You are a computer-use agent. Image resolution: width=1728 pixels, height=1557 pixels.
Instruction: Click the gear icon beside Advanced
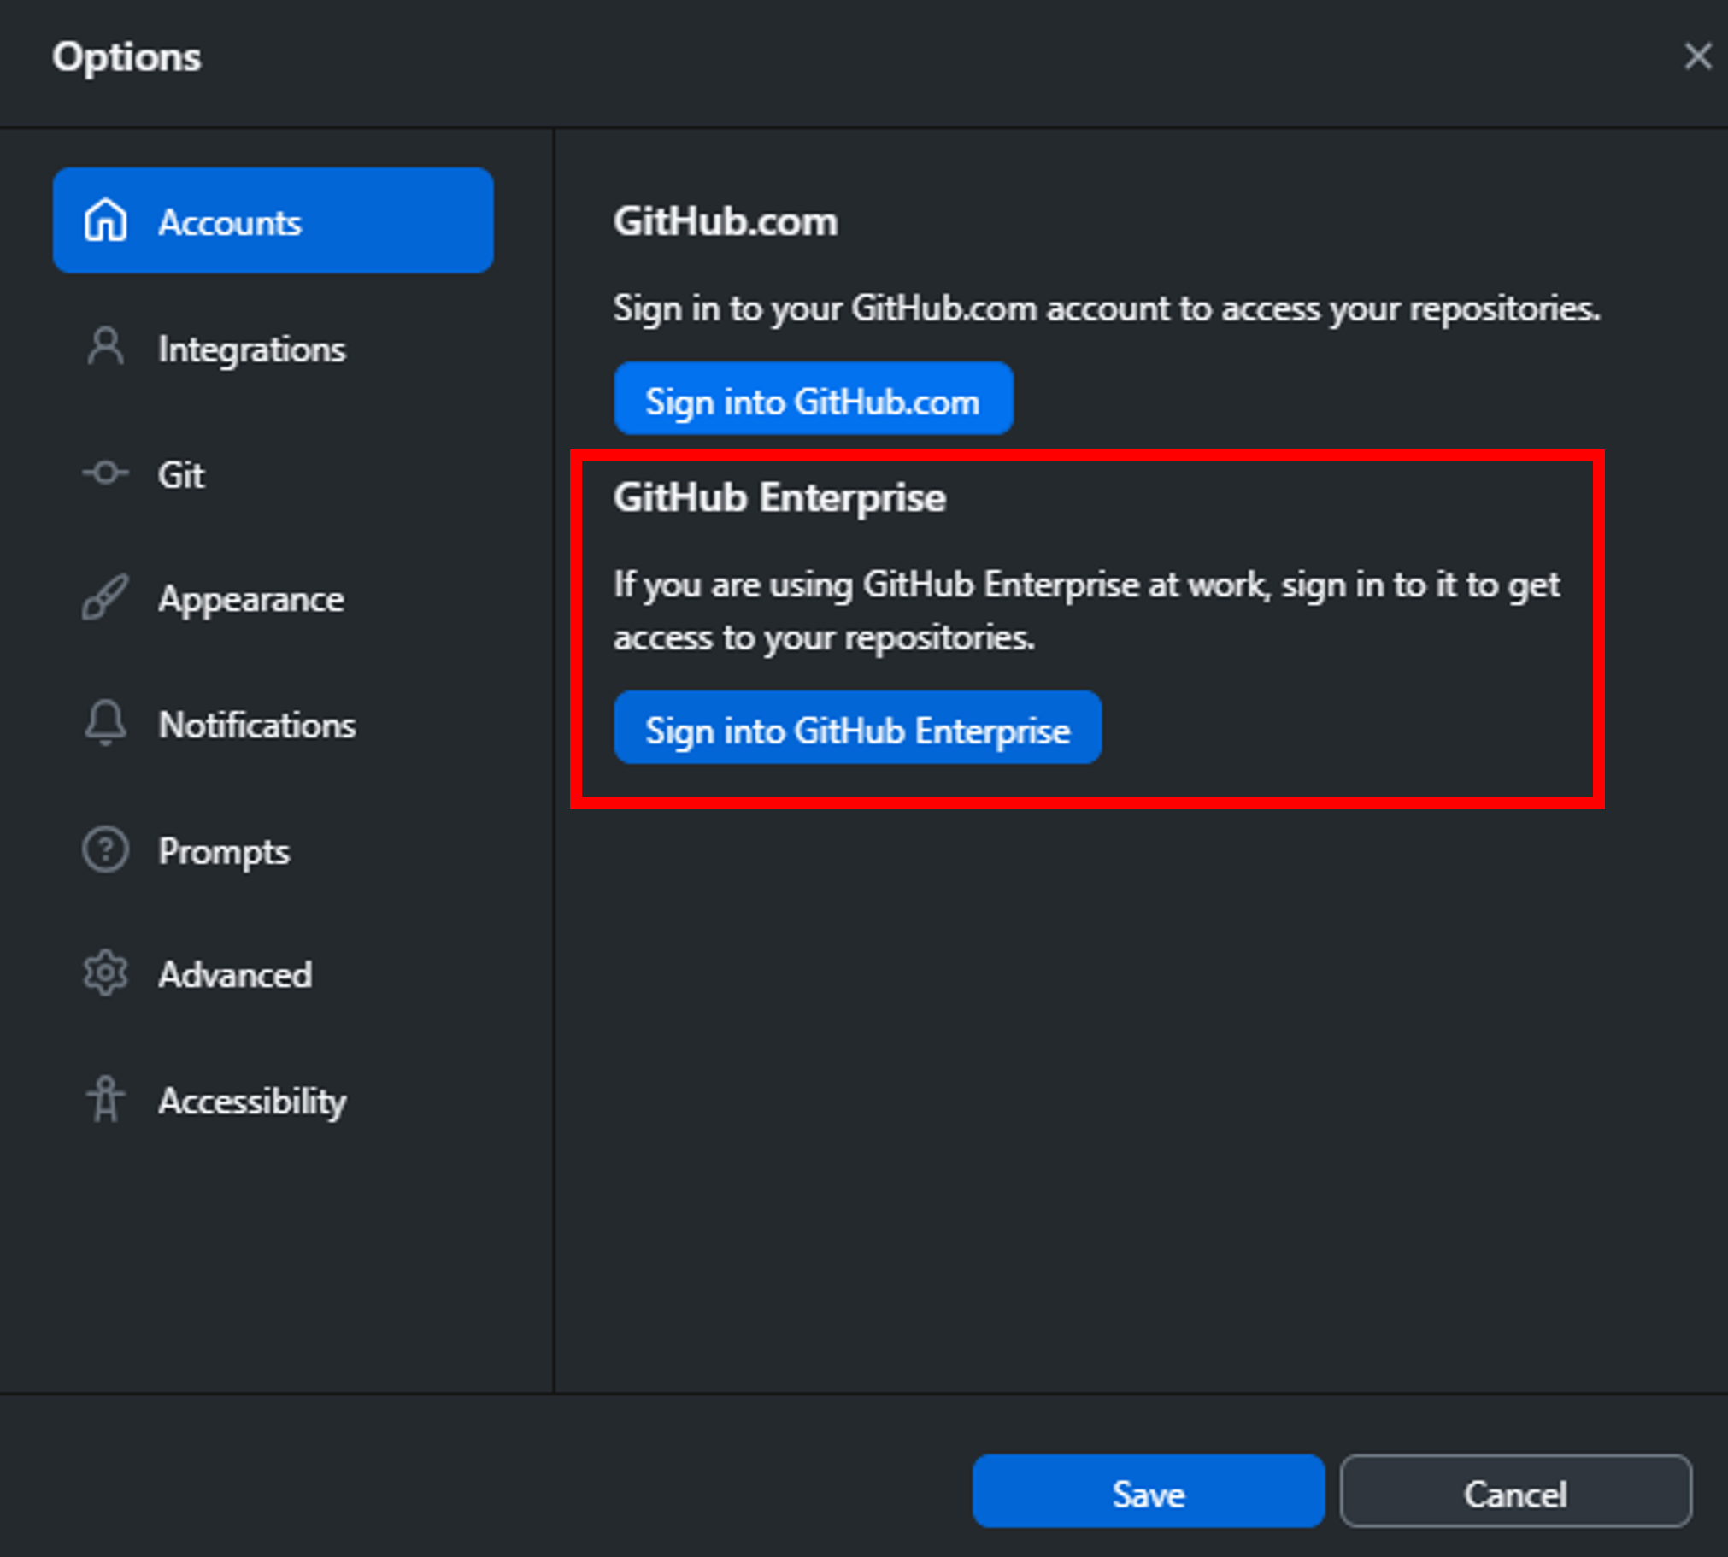pos(105,973)
